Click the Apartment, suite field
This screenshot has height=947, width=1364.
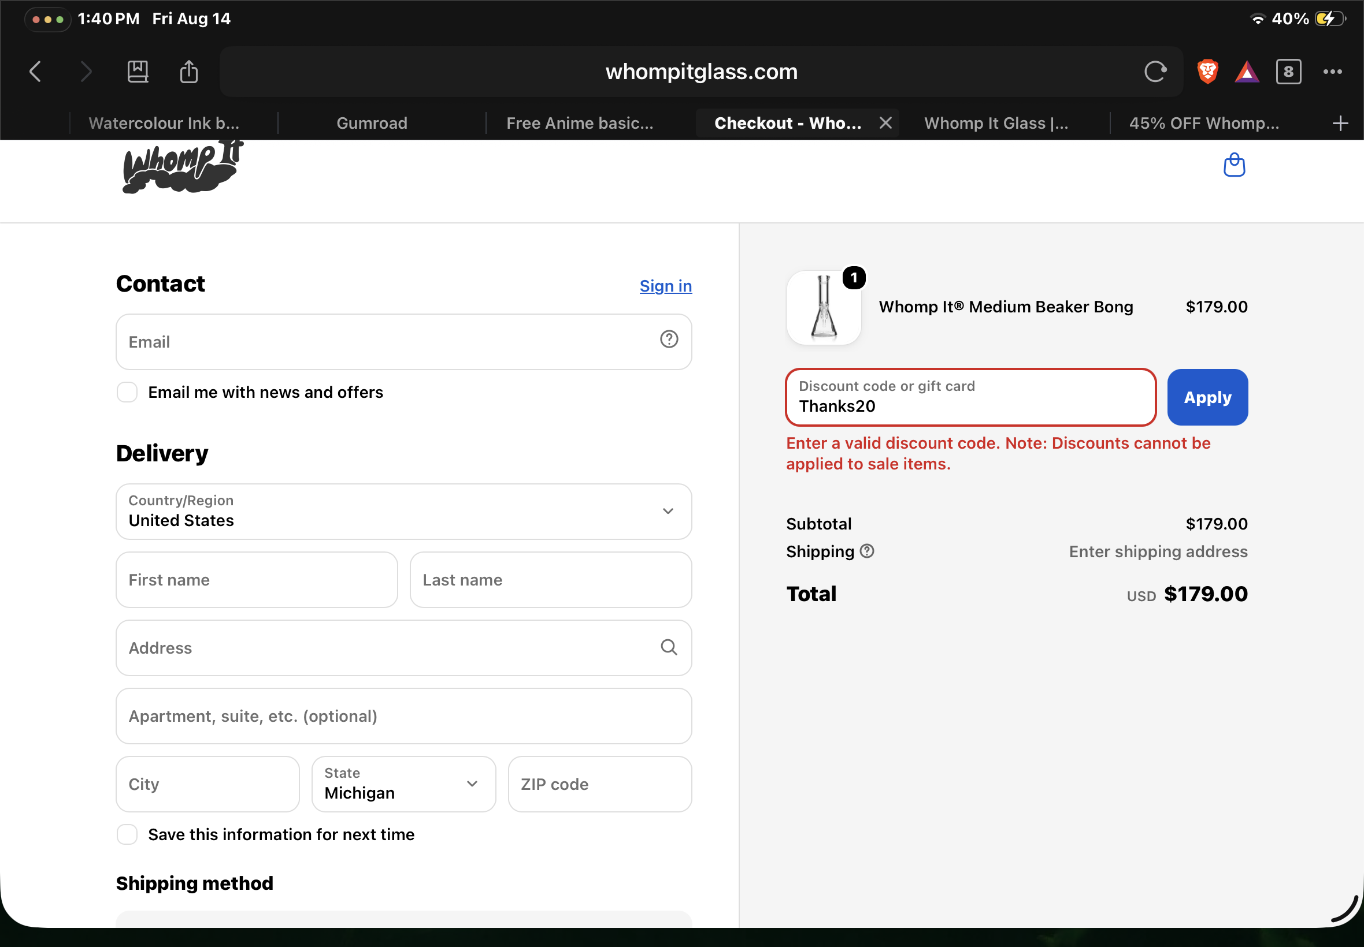(404, 715)
